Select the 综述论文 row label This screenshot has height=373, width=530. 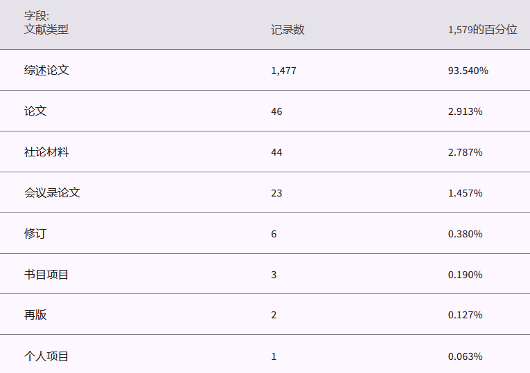pyautogui.click(x=46, y=70)
